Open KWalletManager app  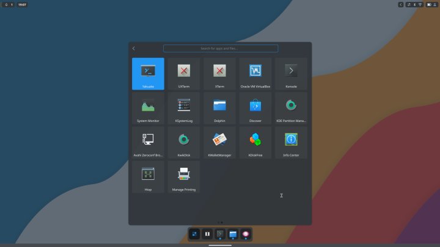[x=219, y=142]
